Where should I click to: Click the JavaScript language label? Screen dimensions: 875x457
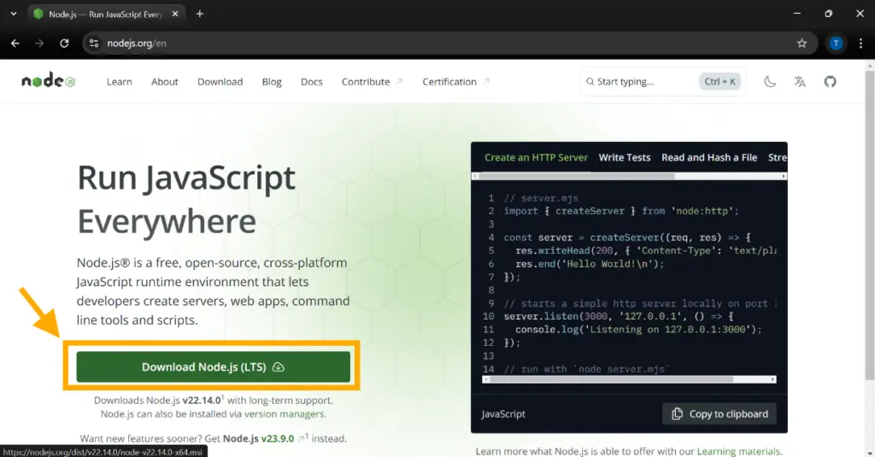(503, 414)
